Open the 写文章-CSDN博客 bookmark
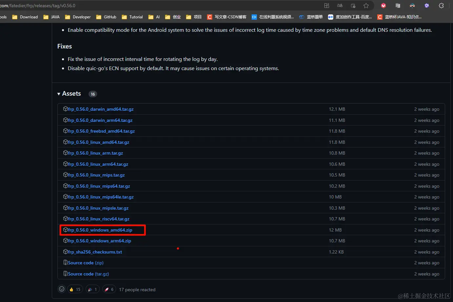Image resolution: width=453 pixels, height=302 pixels. coord(227,17)
